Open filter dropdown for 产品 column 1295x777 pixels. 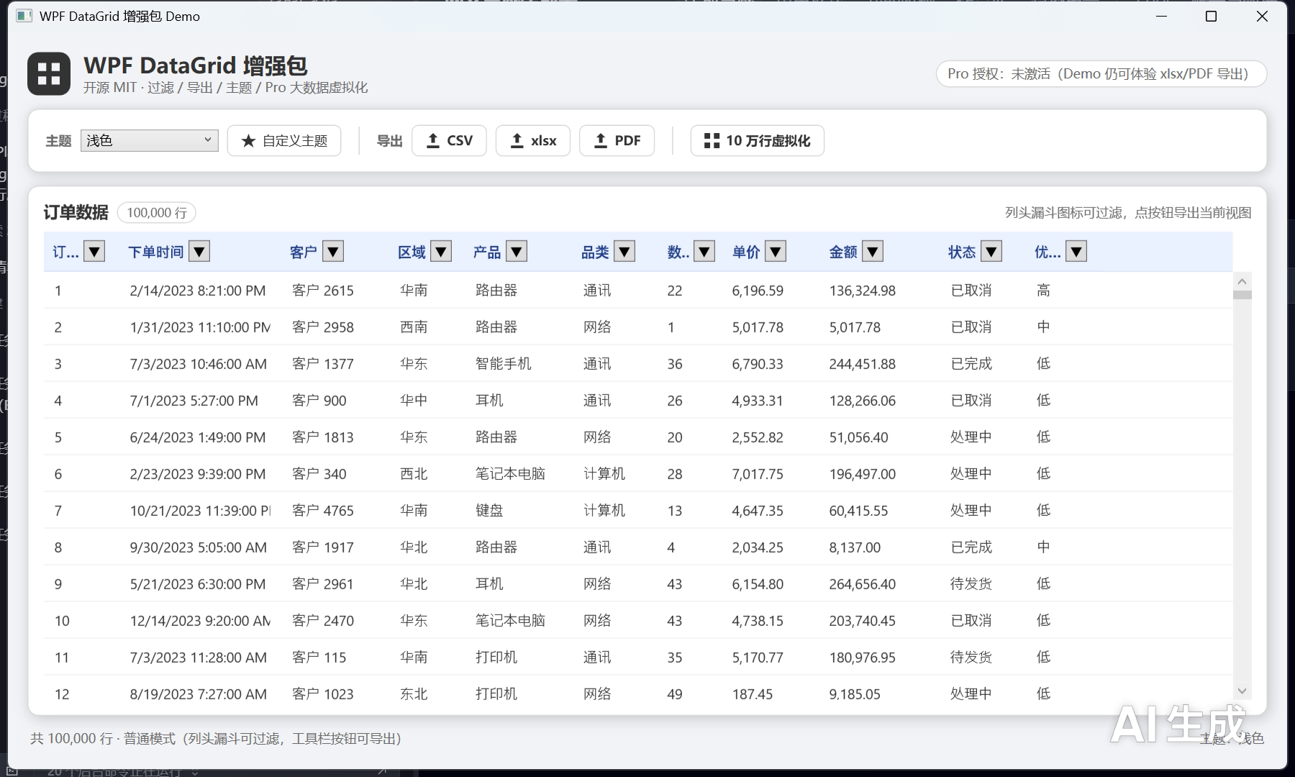(x=517, y=252)
